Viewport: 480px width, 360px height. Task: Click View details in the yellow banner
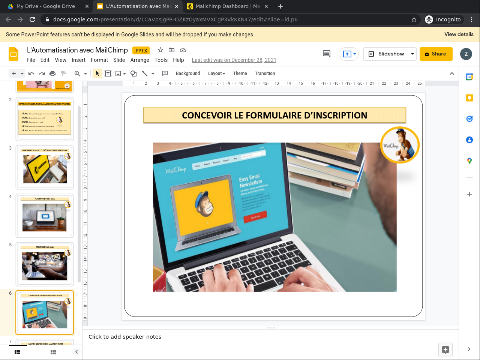pos(459,34)
